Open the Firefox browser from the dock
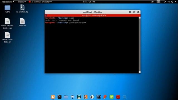Image resolution: width=178 pixels, height=100 pixels. point(53,97)
